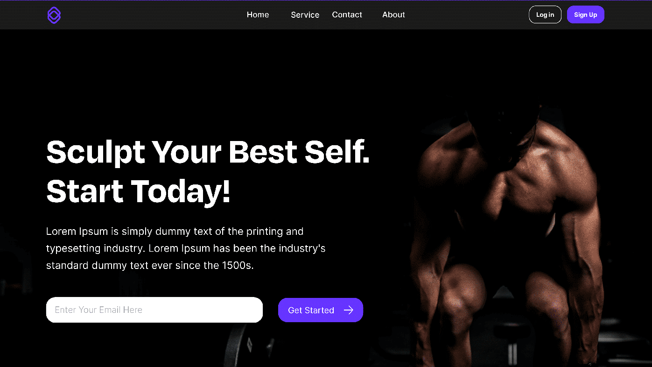Focus the Enter Your Email Here field
Viewport: 652px width, 367px height.
[x=154, y=310]
